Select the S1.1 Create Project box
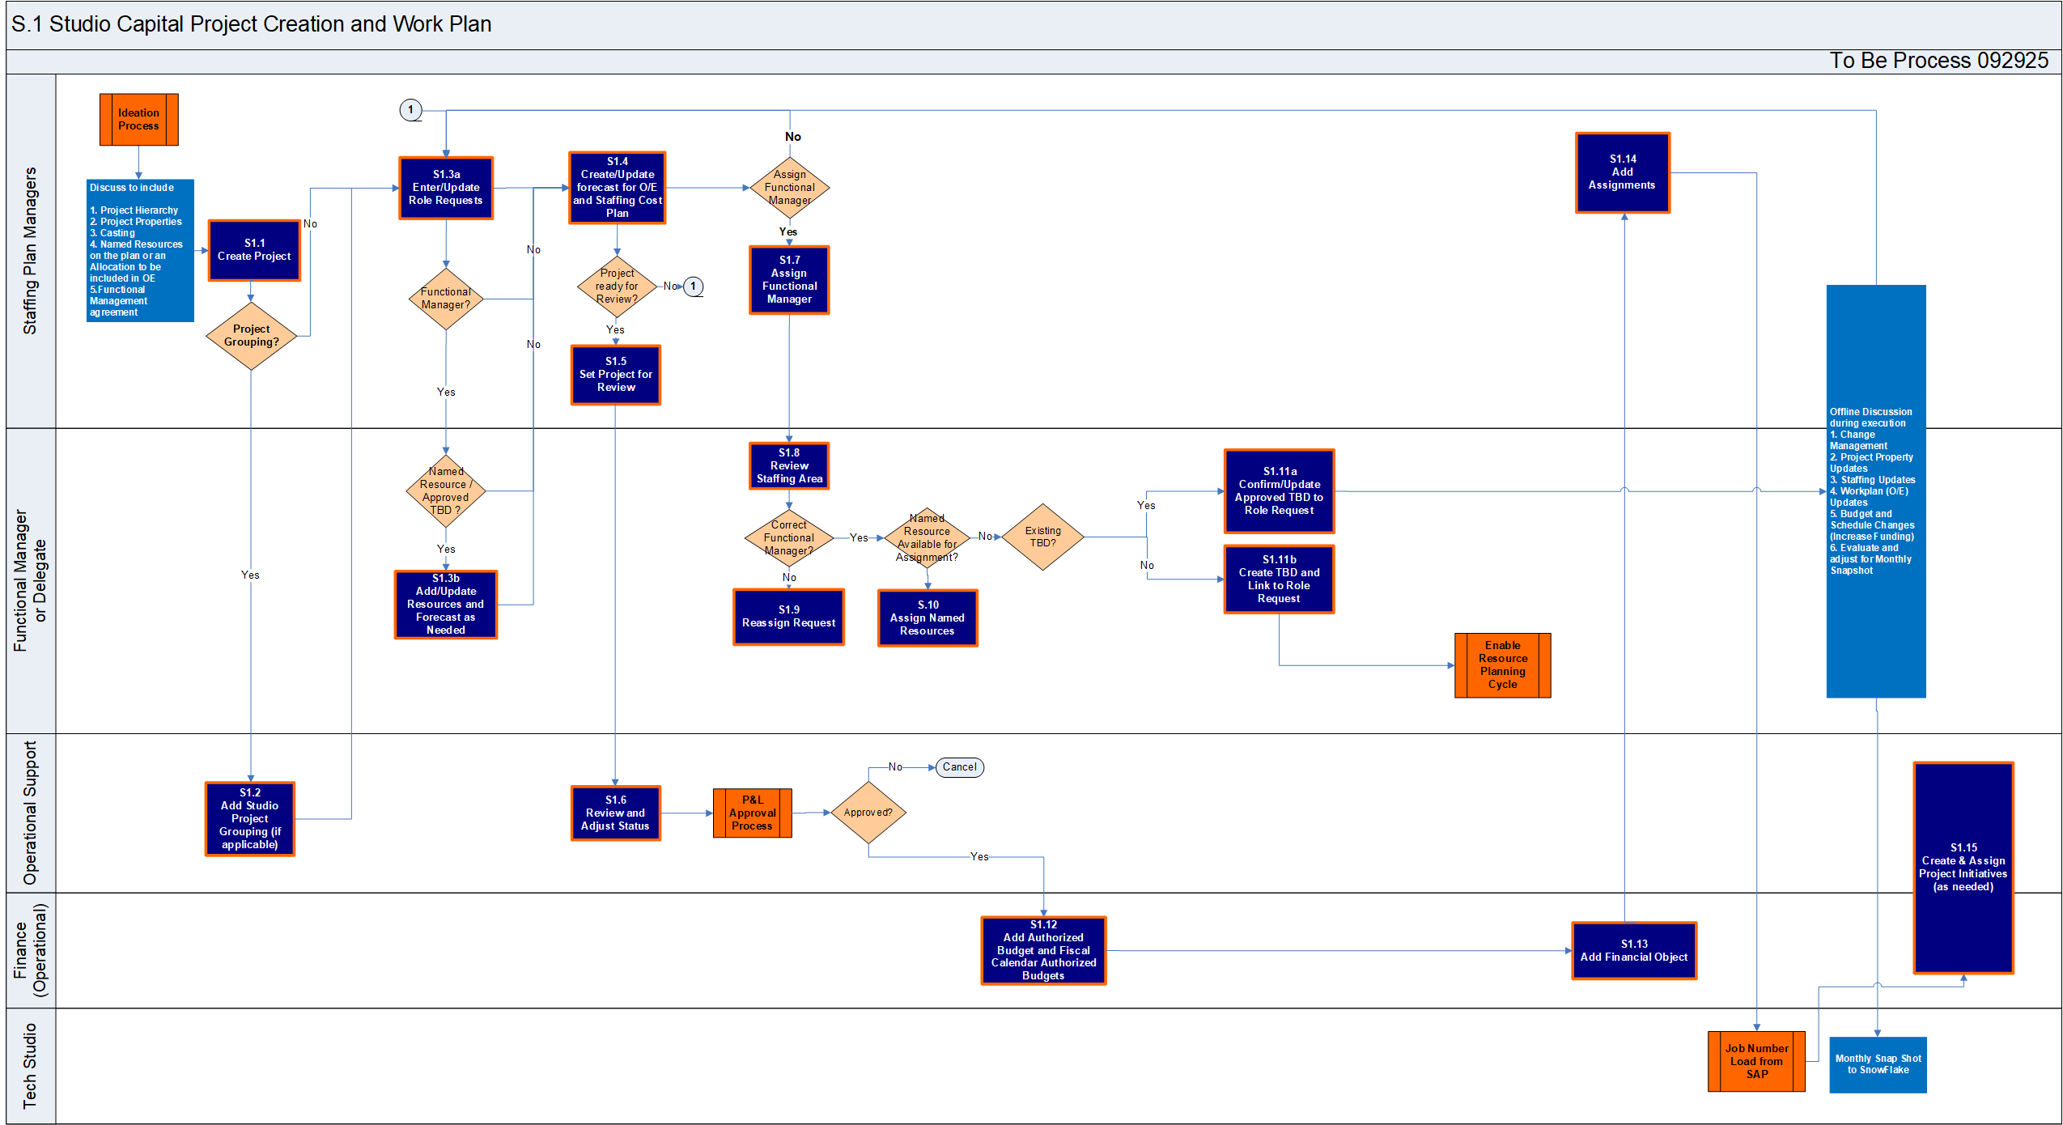Viewport: 2063px width, 1125px height. [x=254, y=250]
